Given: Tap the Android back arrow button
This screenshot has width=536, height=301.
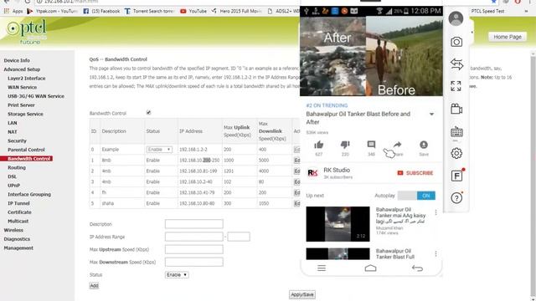Looking at the screenshot, I should pyautogui.click(x=417, y=268).
